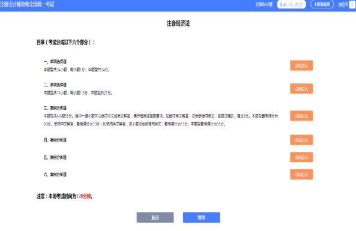
Task: Click the remaining time countdown pill
Action: pos(292,5)
